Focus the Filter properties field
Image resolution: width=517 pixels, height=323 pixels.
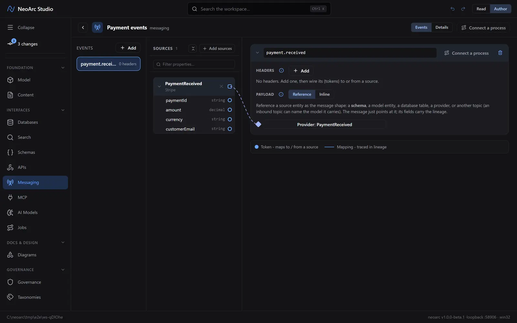(x=194, y=64)
